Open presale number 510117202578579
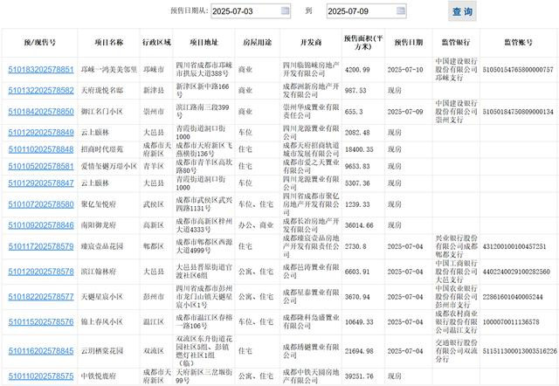The width and height of the screenshot is (559, 386). pyautogui.click(x=41, y=246)
